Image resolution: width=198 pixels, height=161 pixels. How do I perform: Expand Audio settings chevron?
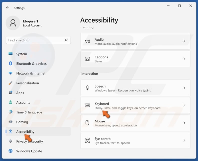click(184, 41)
